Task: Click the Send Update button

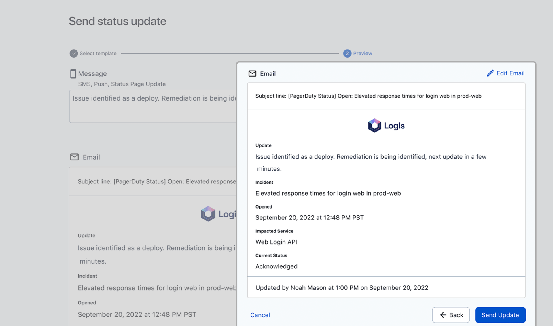Action: [x=500, y=315]
